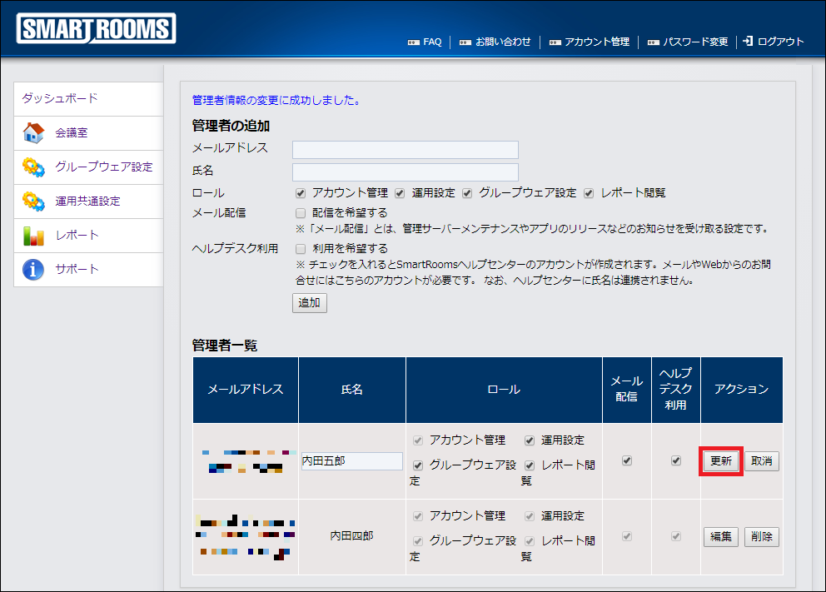Click the 運用共通設定 gear icon

(x=33, y=201)
